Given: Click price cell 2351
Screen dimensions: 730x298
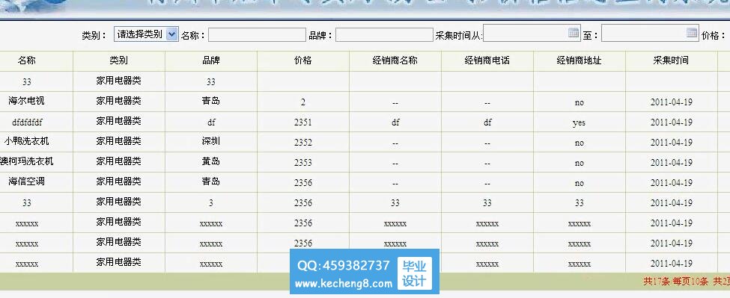Looking at the screenshot, I should pyautogui.click(x=303, y=122).
